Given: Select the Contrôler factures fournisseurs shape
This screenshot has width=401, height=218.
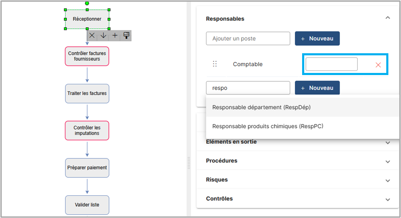Looking at the screenshot, I should (x=87, y=56).
